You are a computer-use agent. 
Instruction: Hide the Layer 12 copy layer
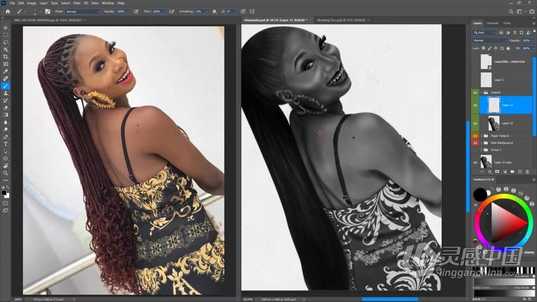[x=475, y=163]
